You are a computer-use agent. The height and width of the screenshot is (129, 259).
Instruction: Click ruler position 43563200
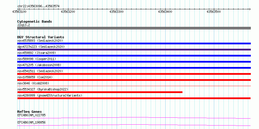click(68, 12)
